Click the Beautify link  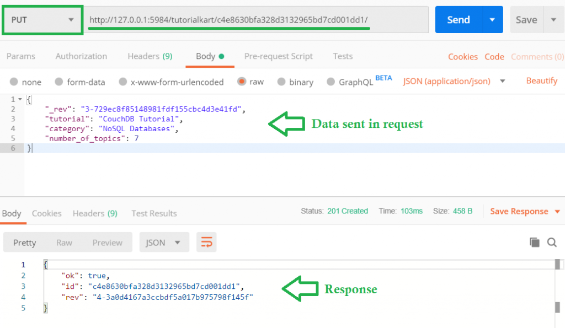pyautogui.click(x=542, y=80)
